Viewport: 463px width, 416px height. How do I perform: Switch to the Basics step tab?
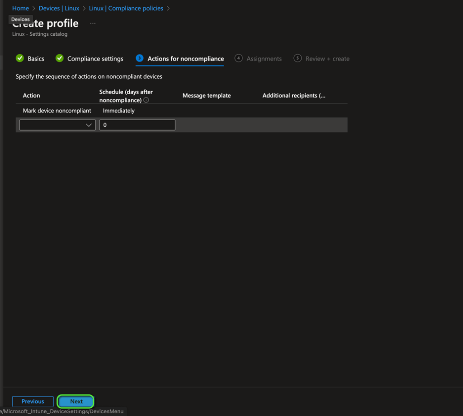(x=36, y=59)
